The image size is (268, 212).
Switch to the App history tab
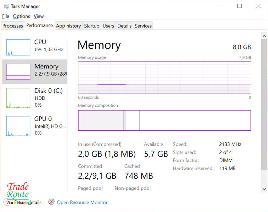click(68, 26)
